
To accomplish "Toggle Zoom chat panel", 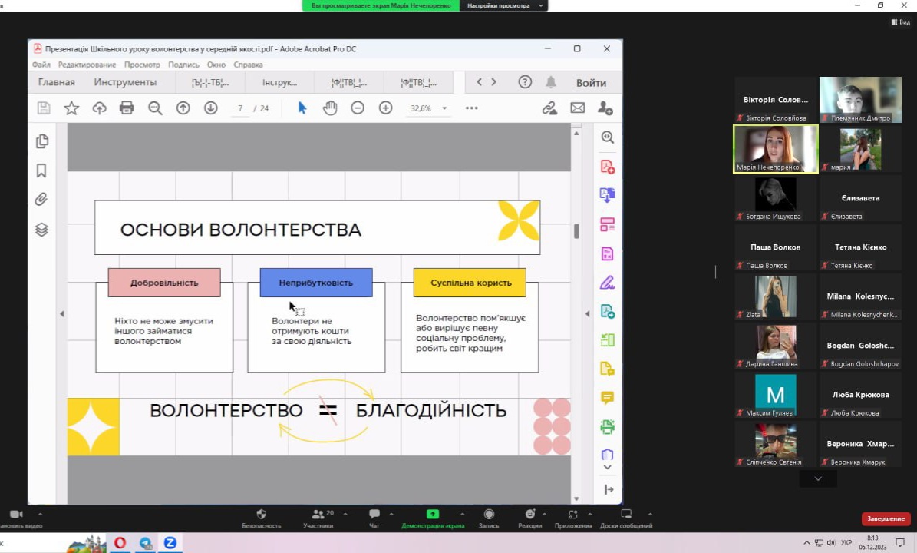I will point(374,515).
